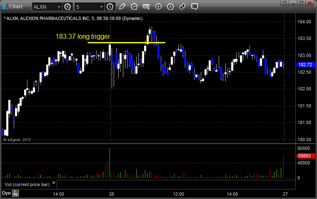Open the comment speech bubble icon
The image size is (317, 199).
pos(195,7)
